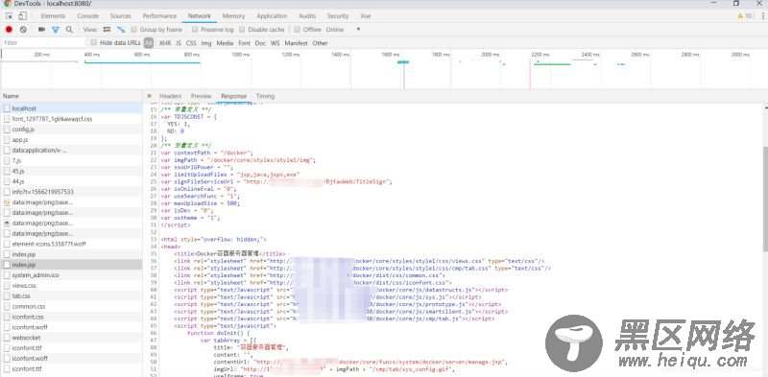Image resolution: width=768 pixels, height=377 pixels.
Task: Enable the Preserve log checkbox
Action: pos(195,30)
